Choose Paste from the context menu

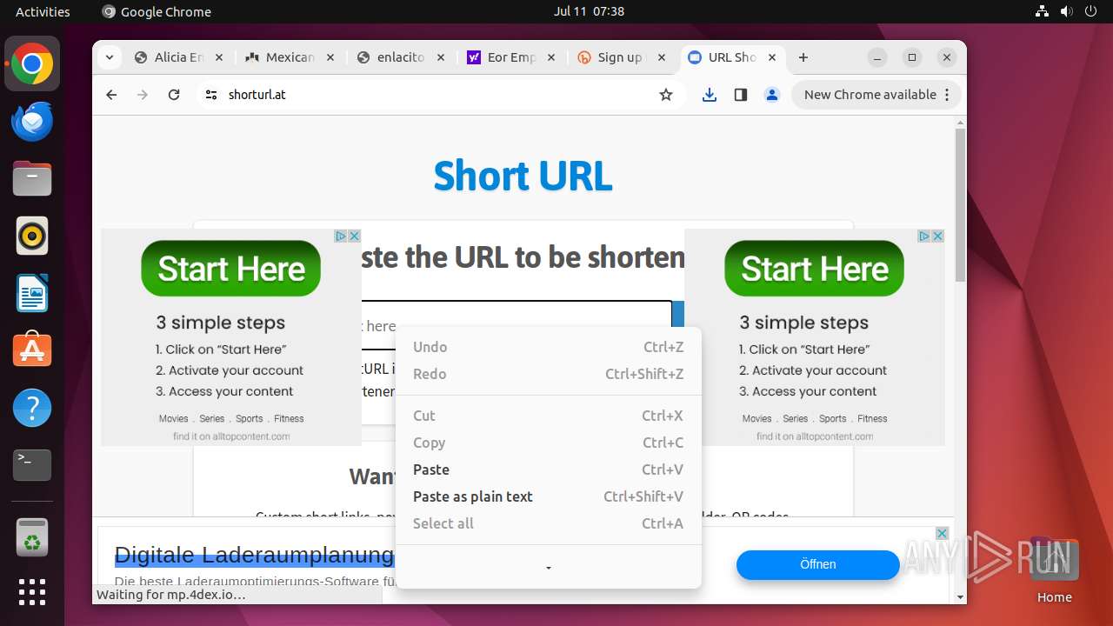pos(549,469)
